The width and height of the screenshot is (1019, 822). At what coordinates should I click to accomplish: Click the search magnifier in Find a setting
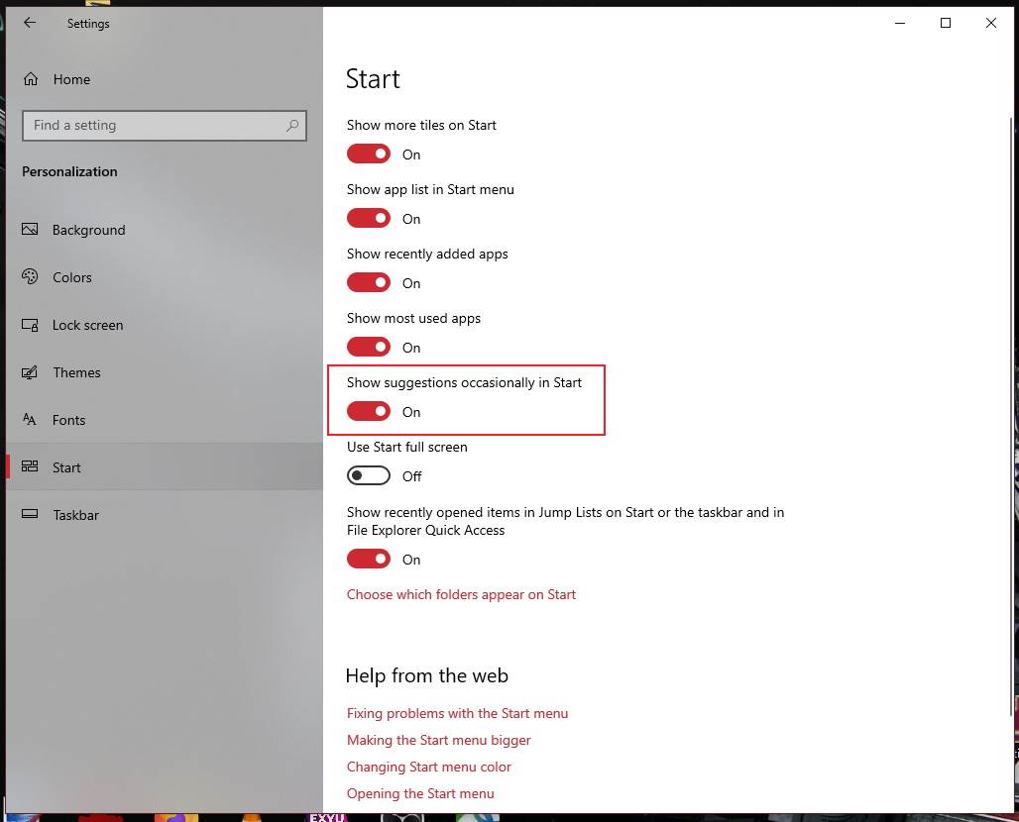292,126
